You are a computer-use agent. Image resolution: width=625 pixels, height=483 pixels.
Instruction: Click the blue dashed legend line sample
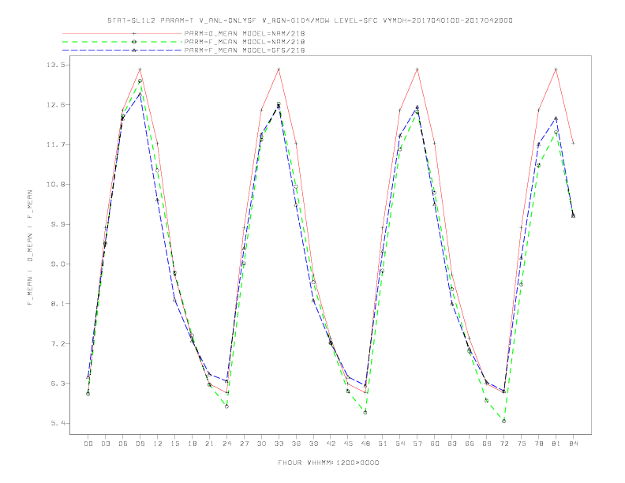tap(122, 51)
